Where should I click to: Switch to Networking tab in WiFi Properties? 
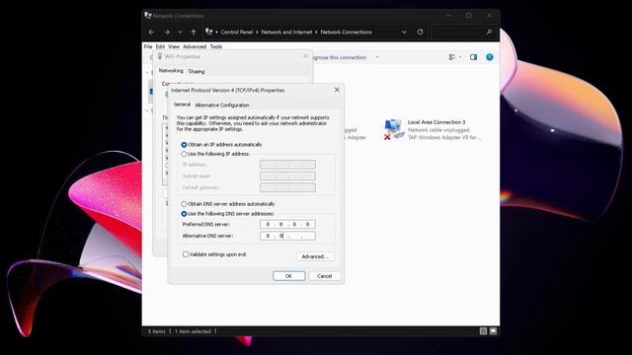point(171,70)
